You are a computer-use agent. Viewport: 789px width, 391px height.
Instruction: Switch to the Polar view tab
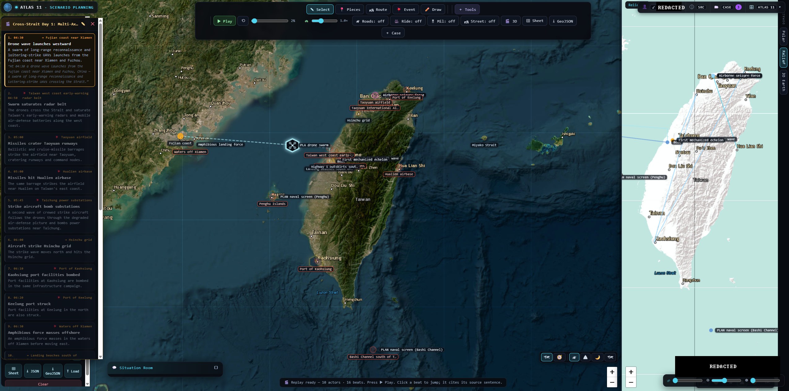coord(783,36)
